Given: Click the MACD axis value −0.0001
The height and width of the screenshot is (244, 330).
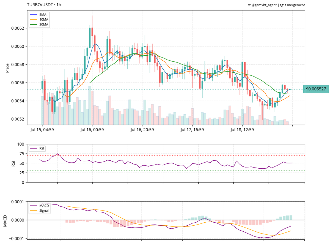Looking at the screenshot, I should pyautogui.click(x=17, y=238).
